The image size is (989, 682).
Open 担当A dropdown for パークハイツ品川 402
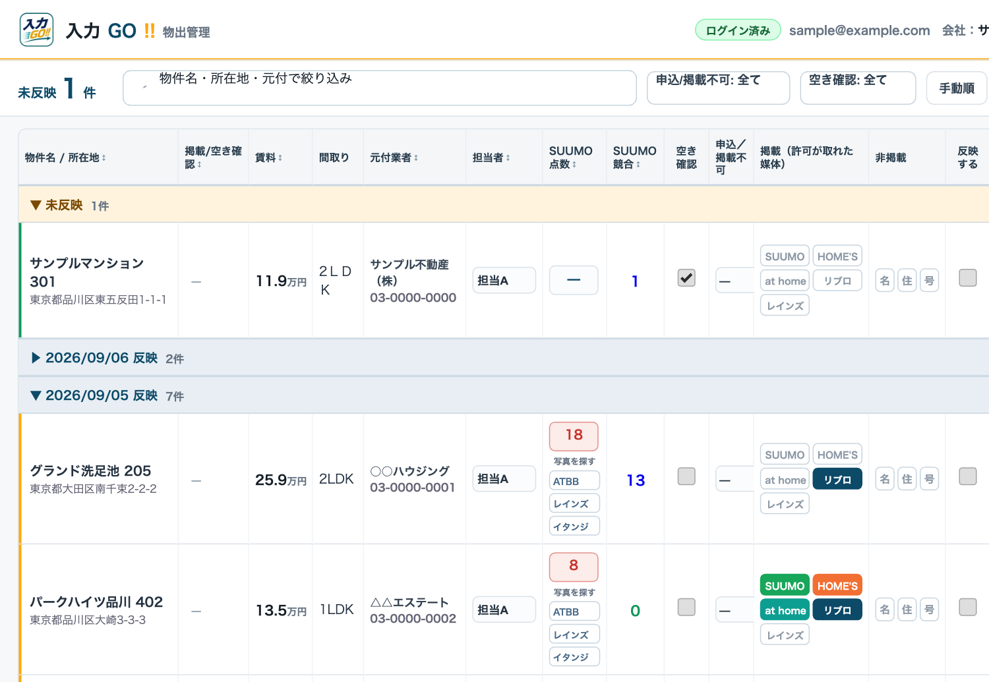(x=504, y=610)
